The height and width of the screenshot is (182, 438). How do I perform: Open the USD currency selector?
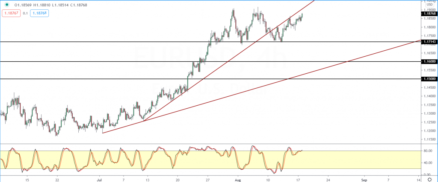(429, 4)
